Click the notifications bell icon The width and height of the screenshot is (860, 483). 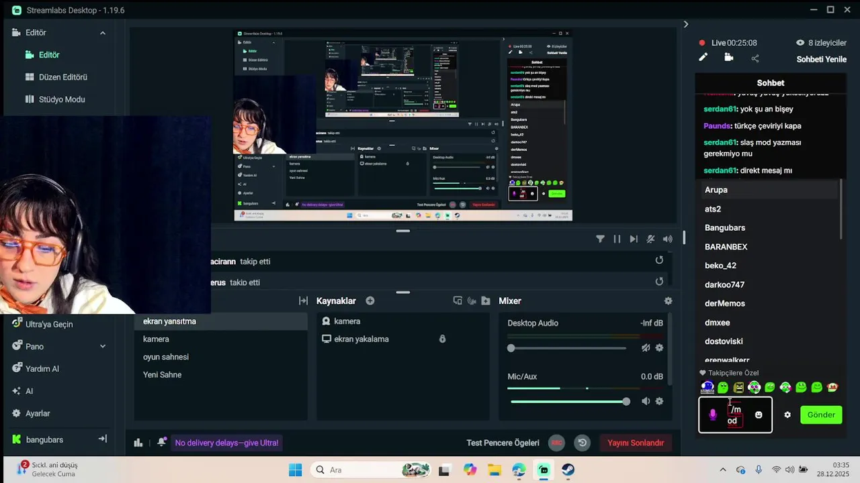click(x=162, y=442)
